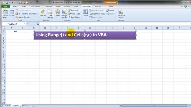Select row 5 header
Viewport: 191px width, 107px height.
click(x=4, y=44)
